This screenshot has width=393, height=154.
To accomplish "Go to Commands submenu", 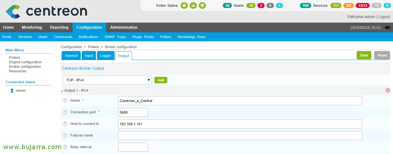I will click(63, 37).
